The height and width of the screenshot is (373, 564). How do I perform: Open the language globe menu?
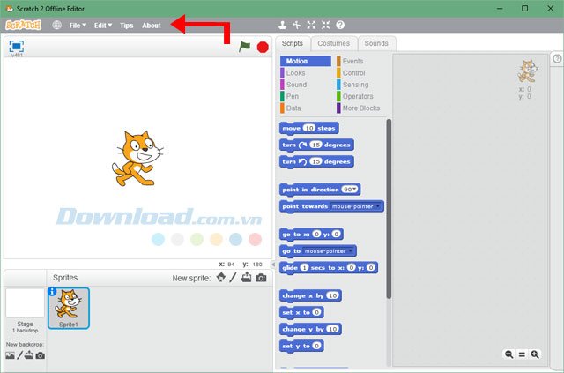point(56,26)
